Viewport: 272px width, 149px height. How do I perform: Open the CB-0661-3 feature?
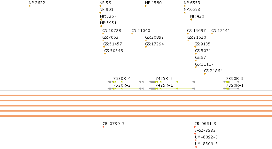click(205, 124)
